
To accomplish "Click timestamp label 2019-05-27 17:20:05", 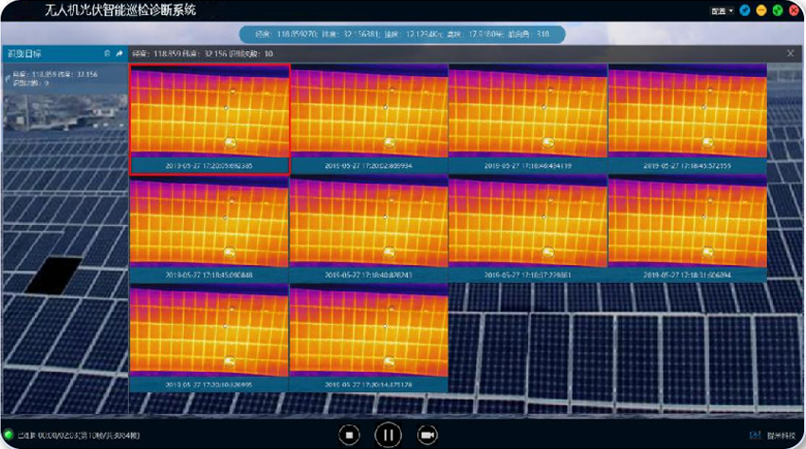I will click(209, 165).
